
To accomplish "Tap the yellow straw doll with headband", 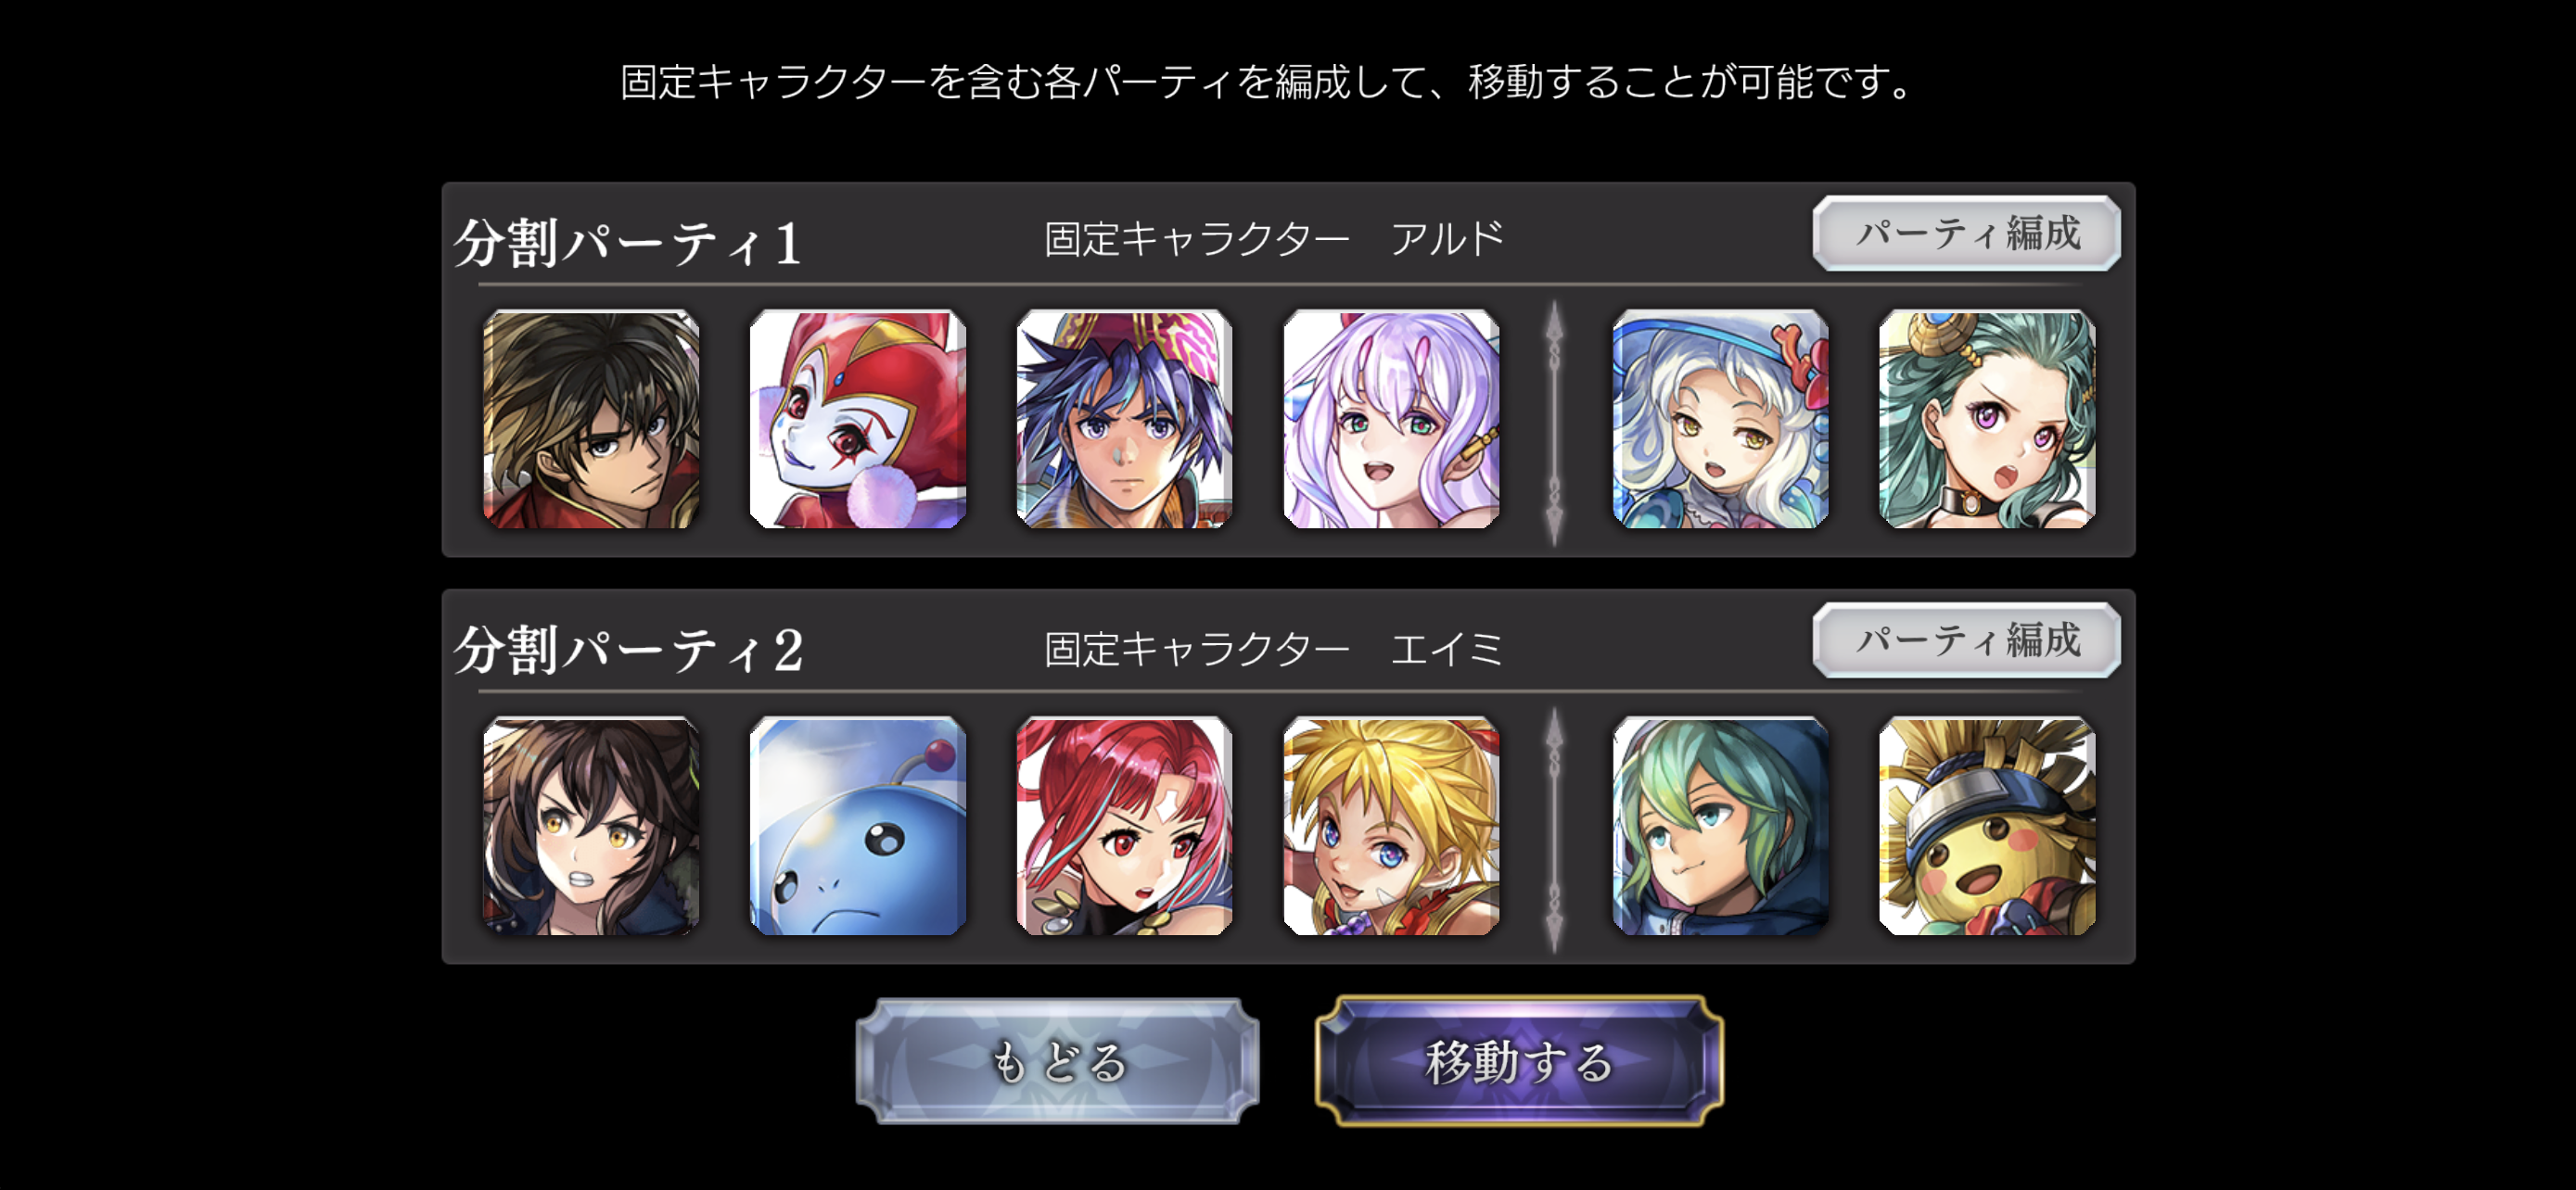I will point(1987,827).
